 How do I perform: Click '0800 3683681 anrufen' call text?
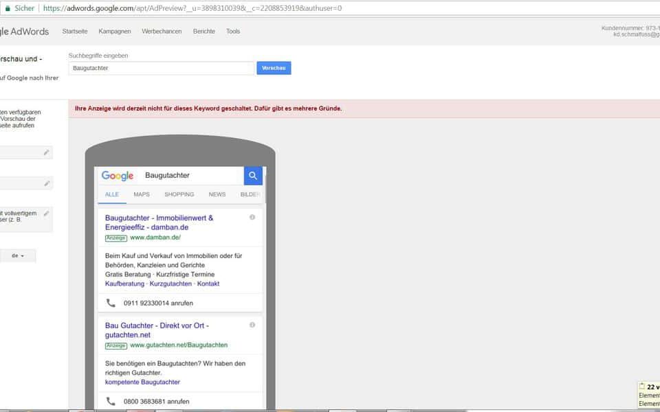(157, 402)
